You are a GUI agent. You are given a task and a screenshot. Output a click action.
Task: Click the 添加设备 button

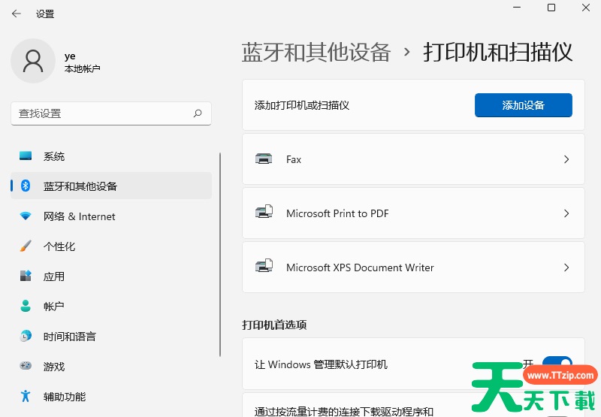tap(523, 105)
